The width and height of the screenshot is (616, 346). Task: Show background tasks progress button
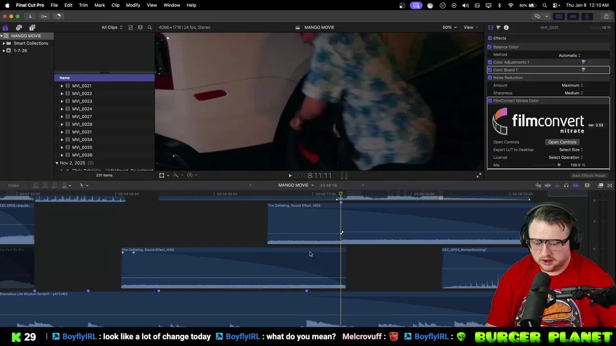pyautogui.click(x=58, y=16)
